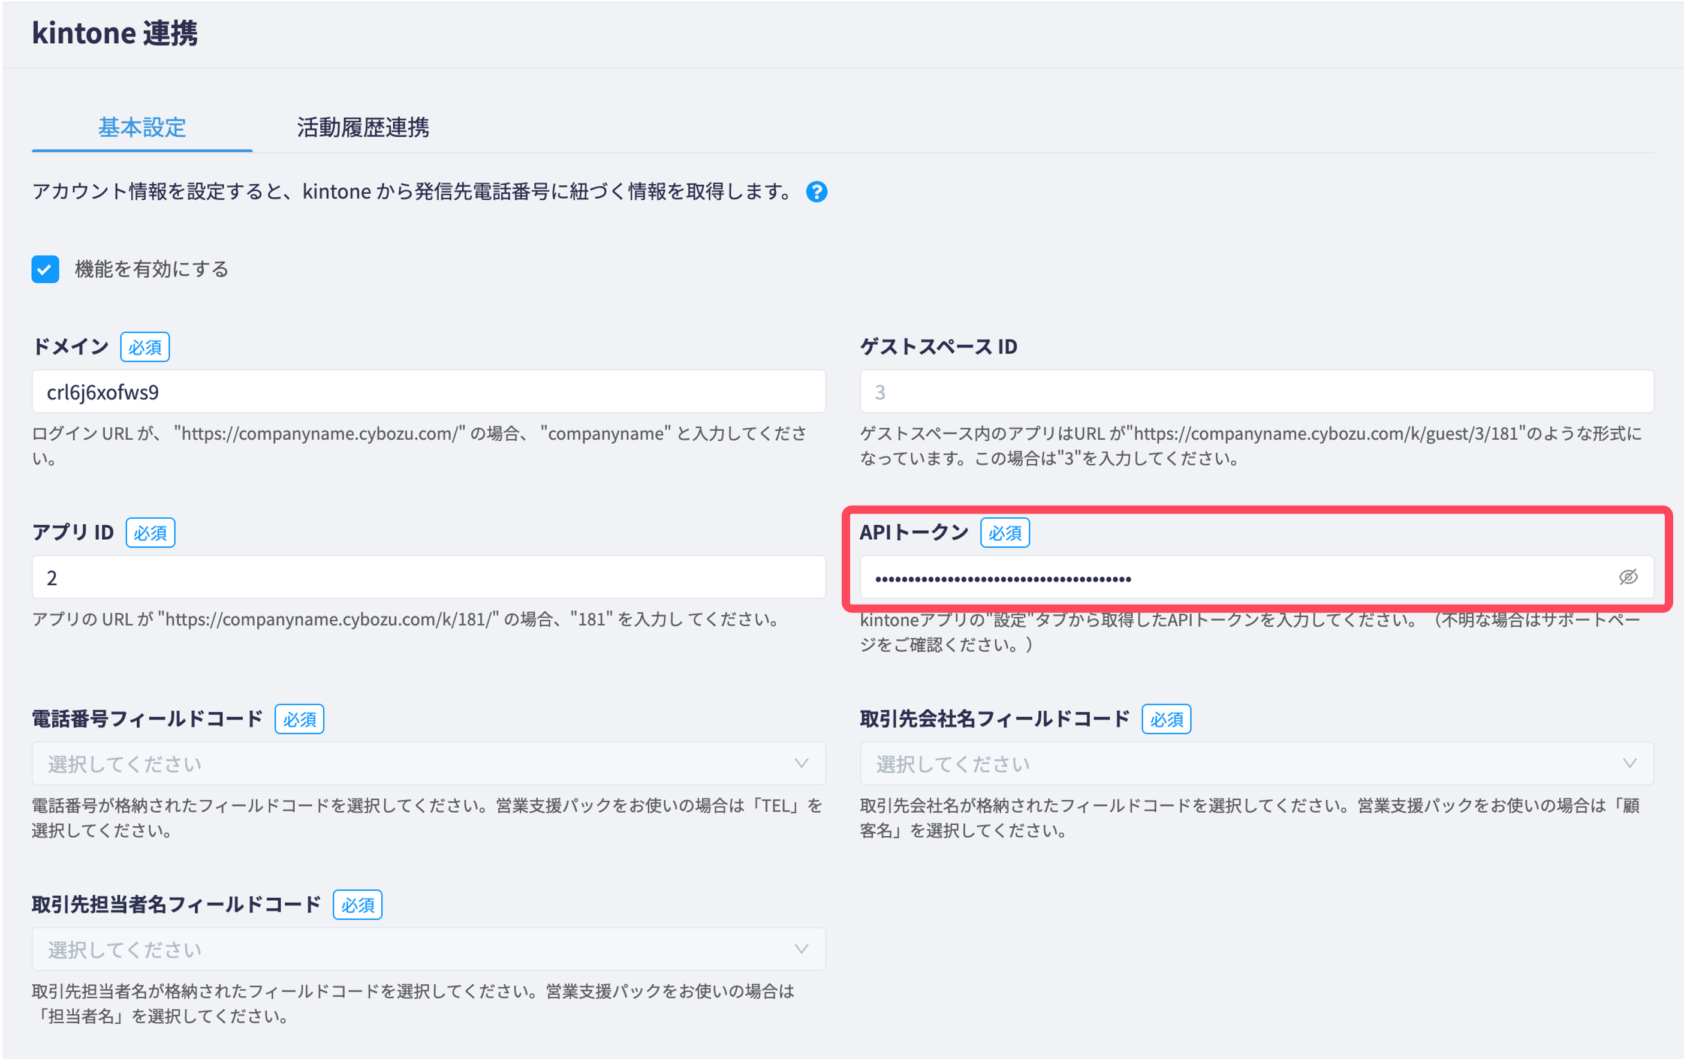Click the 必須 badge next to APIトークン
The image size is (1684, 1061).
point(1005,533)
